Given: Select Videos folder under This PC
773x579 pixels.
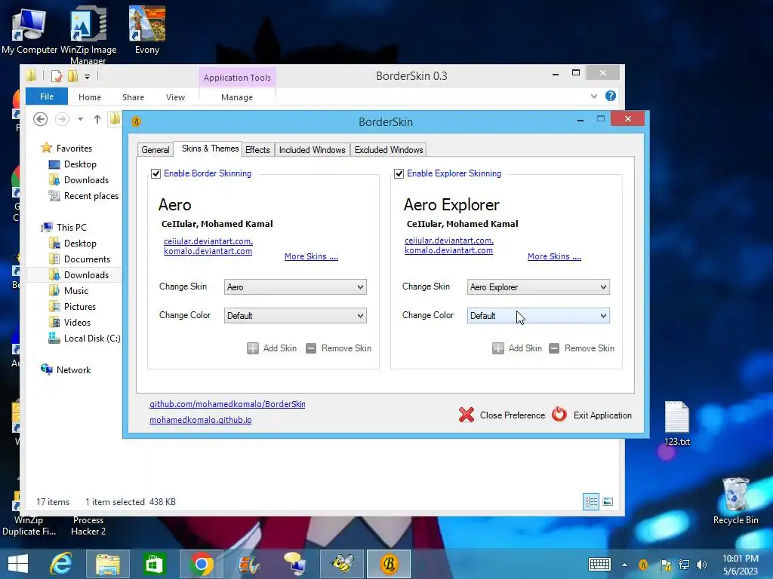Looking at the screenshot, I should click(x=77, y=322).
